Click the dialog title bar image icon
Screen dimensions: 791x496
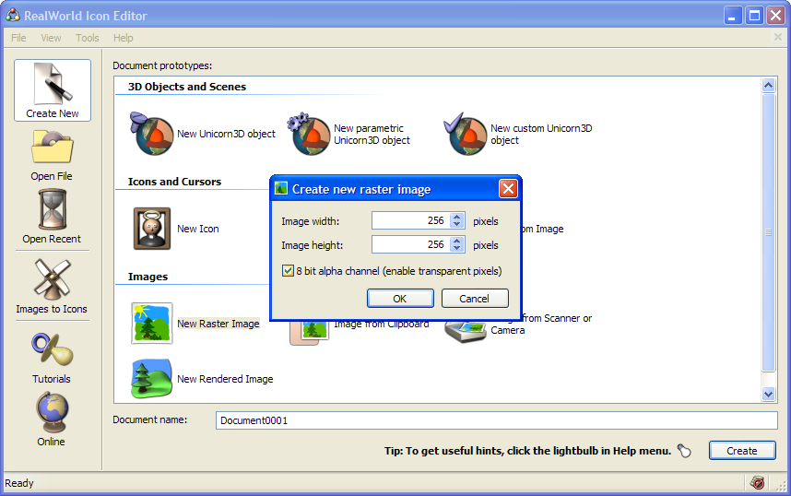pyautogui.click(x=281, y=189)
